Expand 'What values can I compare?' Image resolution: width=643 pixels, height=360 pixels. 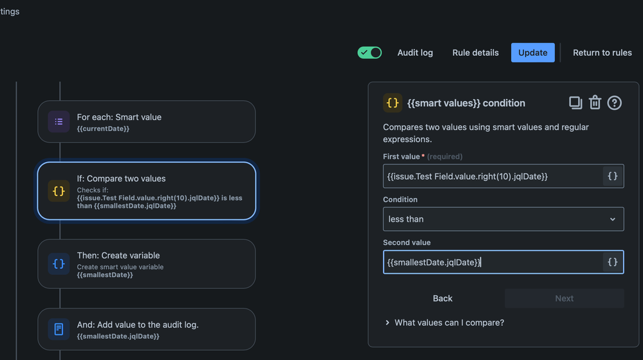pyautogui.click(x=445, y=323)
